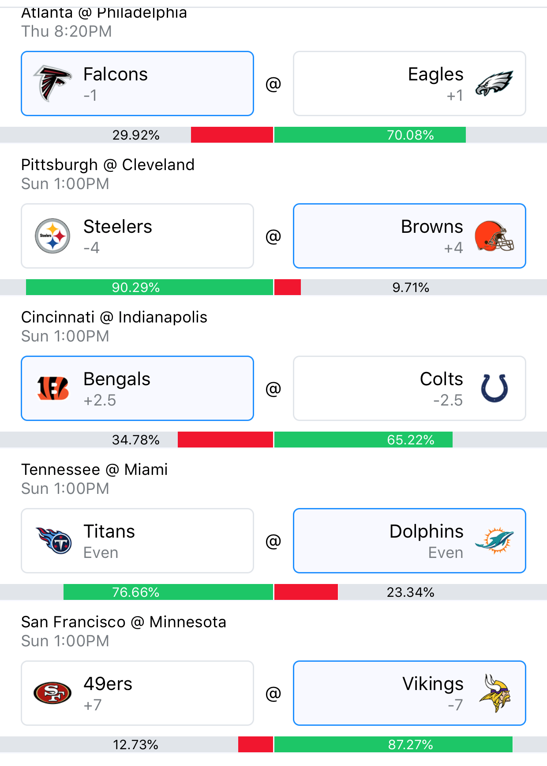Image resolution: width=547 pixels, height=766 pixels.
Task: Tap the 70.08% green Eagles pick bar
Action: pyautogui.click(x=370, y=135)
